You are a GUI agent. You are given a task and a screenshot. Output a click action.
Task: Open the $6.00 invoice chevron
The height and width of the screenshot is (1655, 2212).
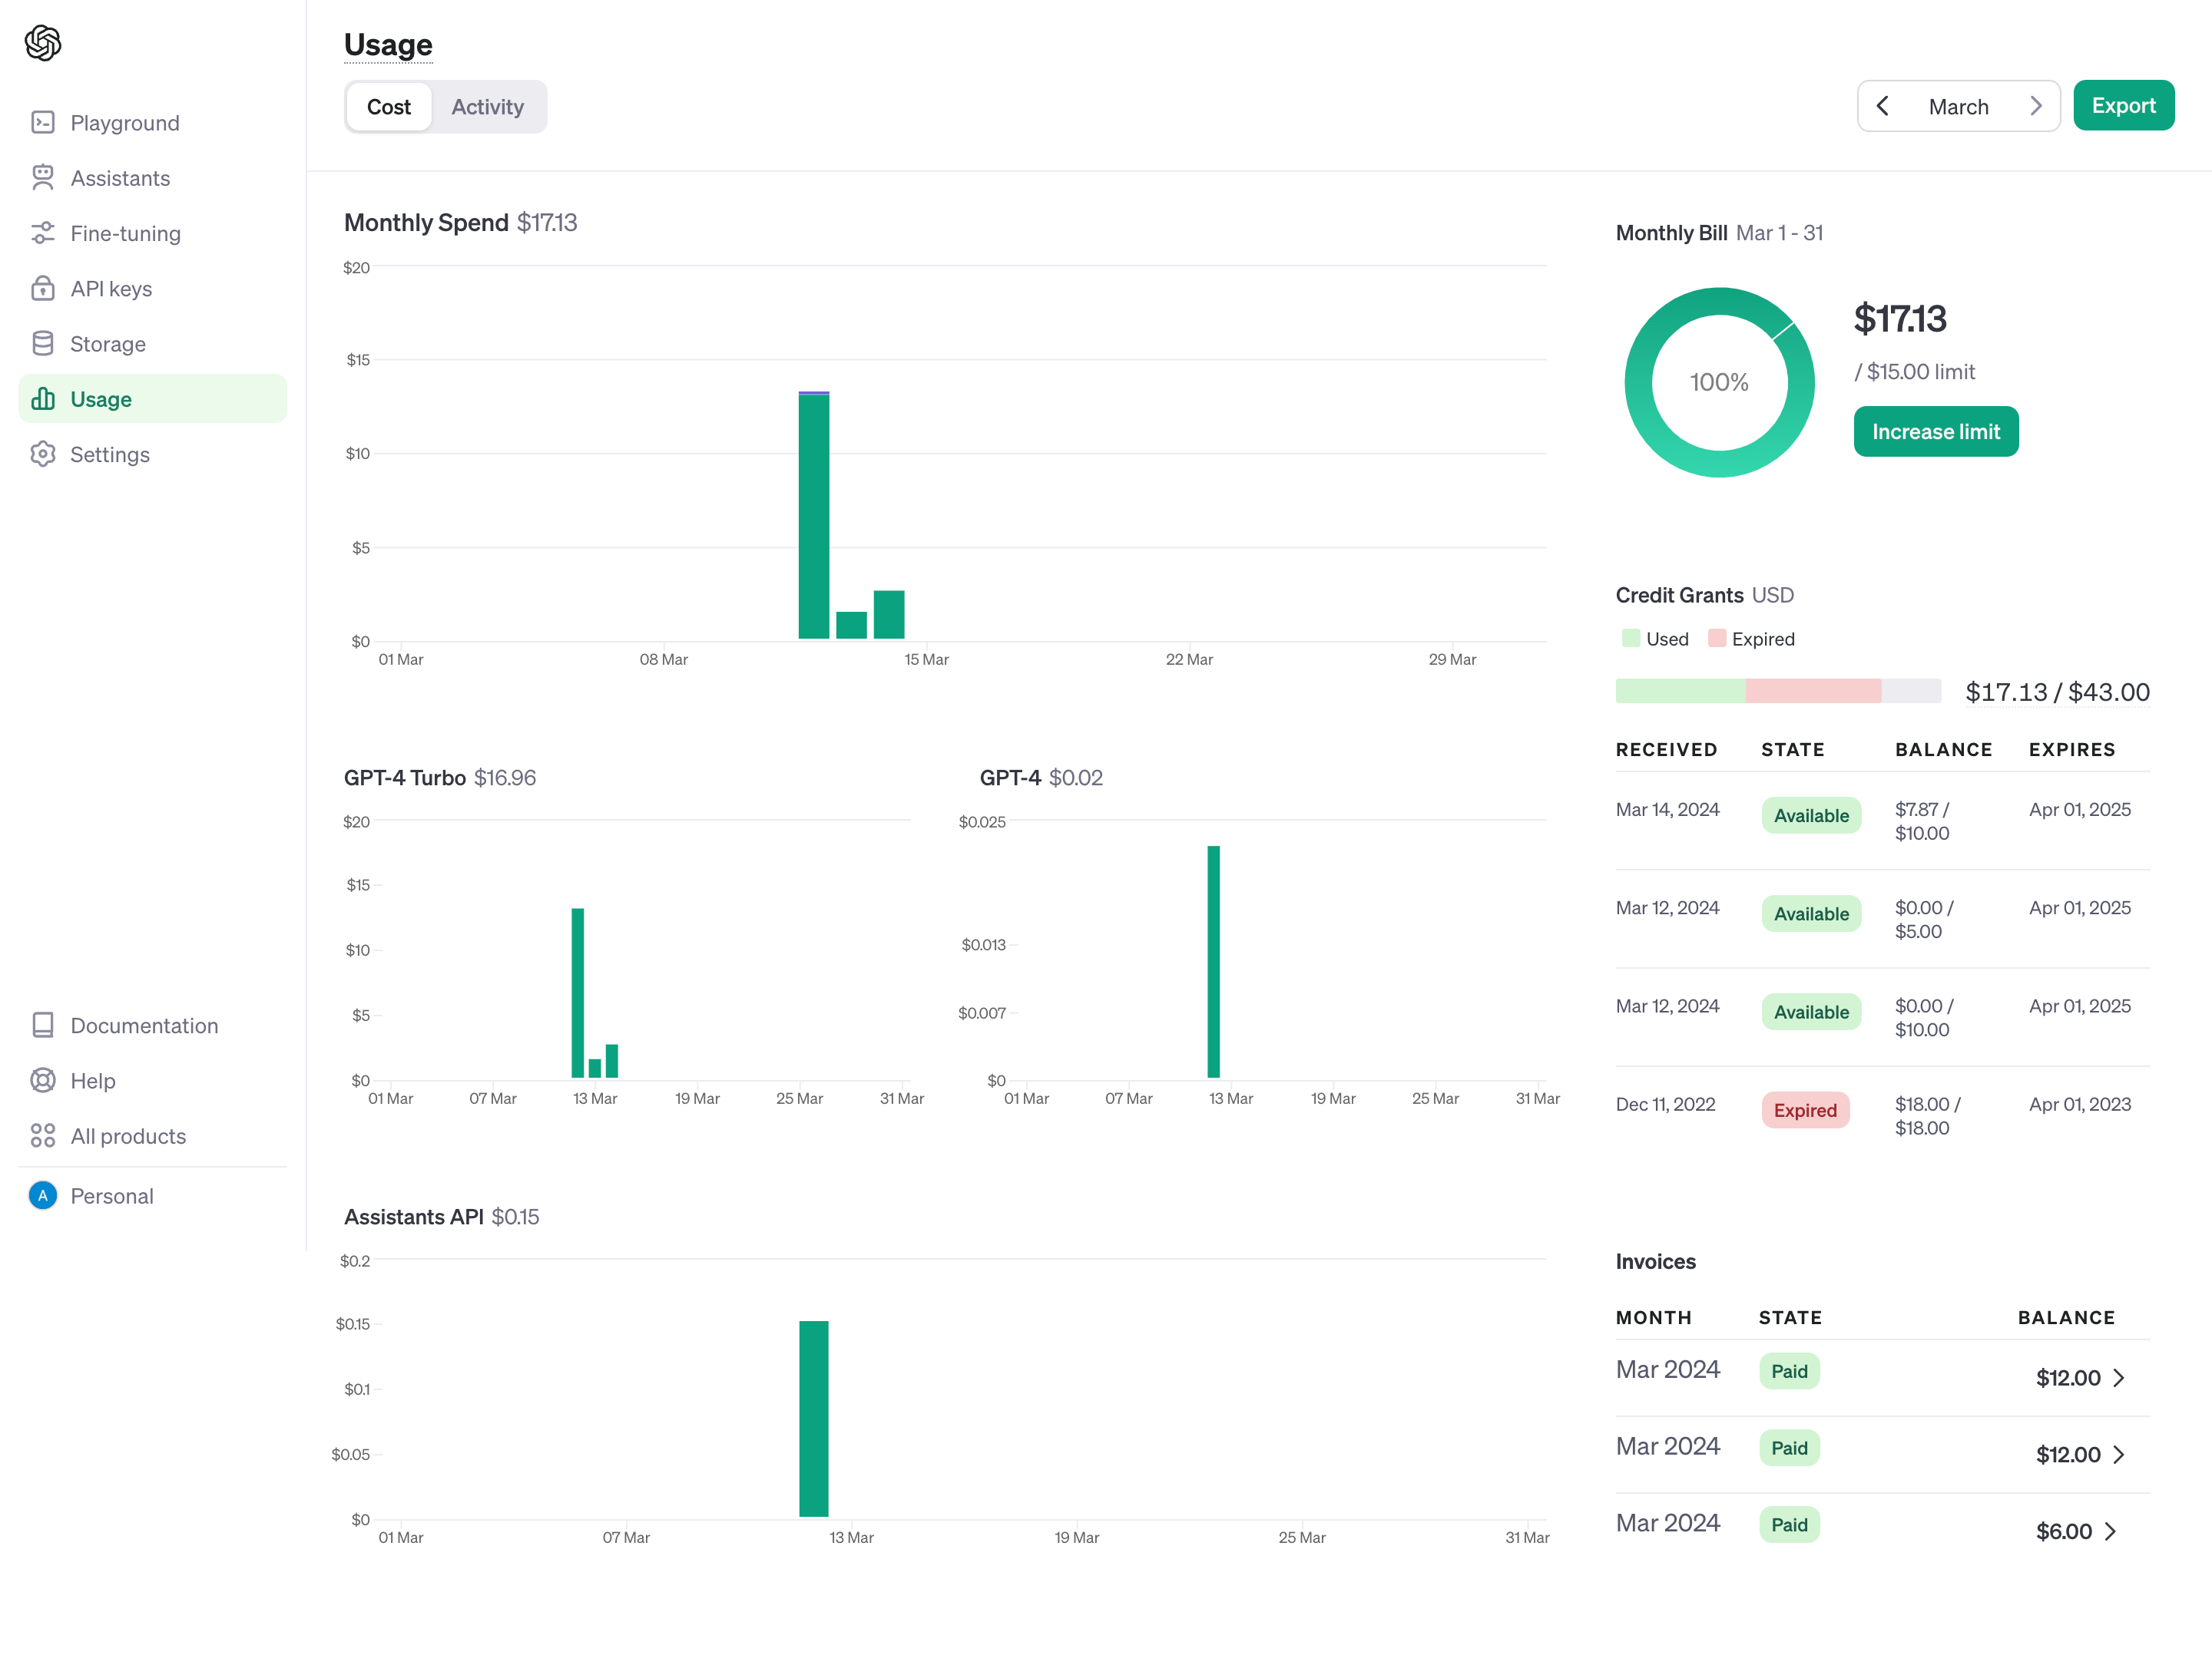click(x=2110, y=1531)
